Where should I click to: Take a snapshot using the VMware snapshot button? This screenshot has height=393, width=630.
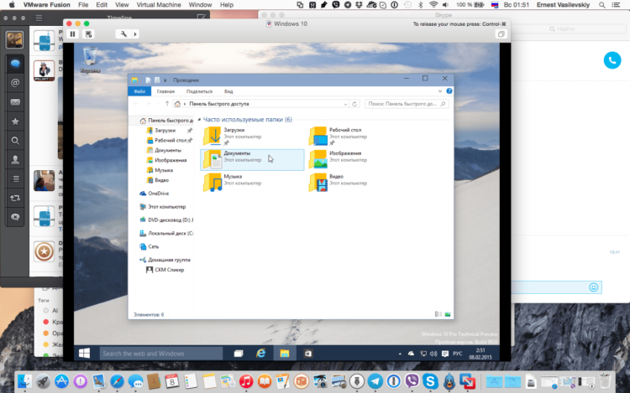[88, 34]
